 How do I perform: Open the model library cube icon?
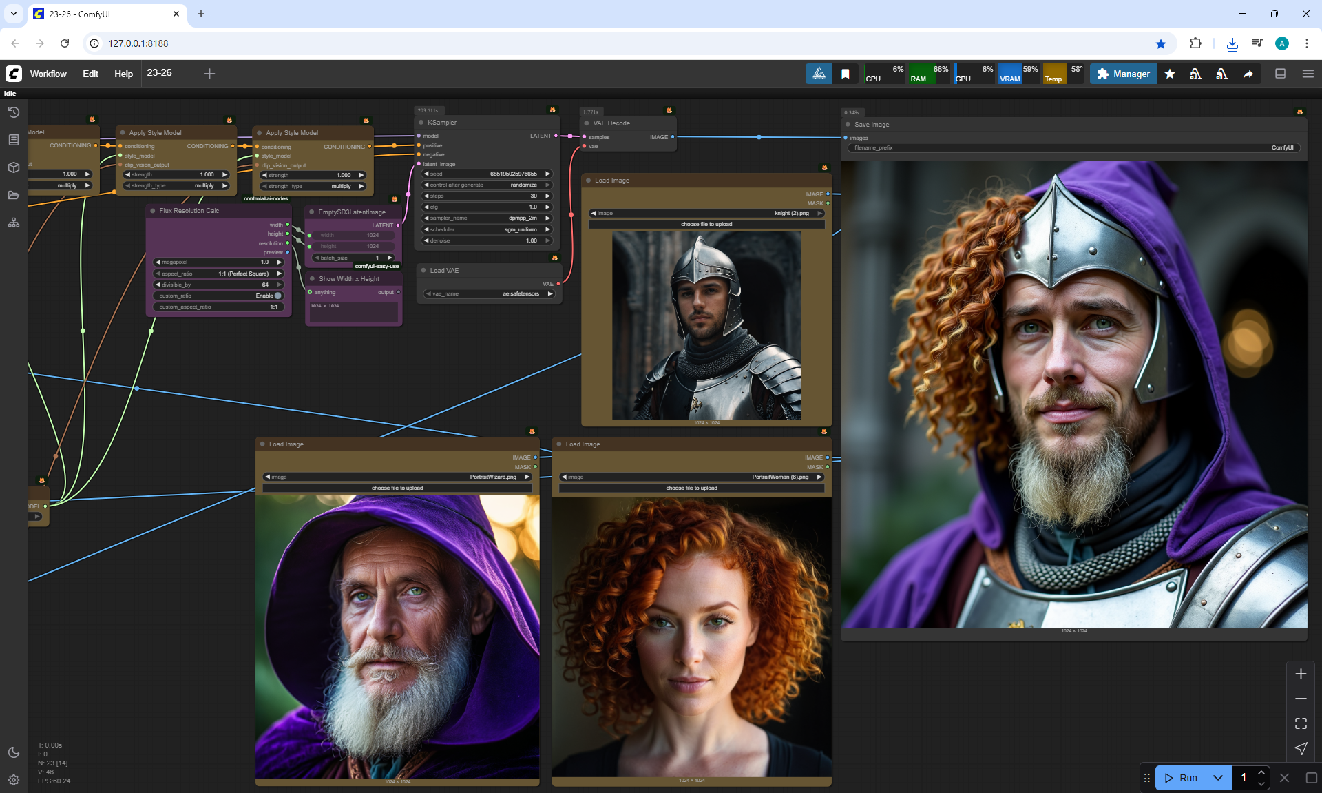point(14,167)
